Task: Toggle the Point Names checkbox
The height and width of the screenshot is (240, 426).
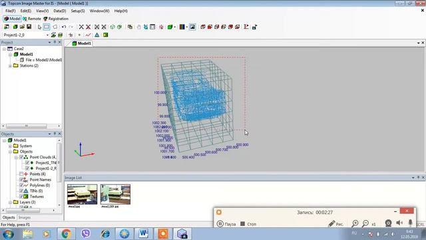Action: point(21,179)
